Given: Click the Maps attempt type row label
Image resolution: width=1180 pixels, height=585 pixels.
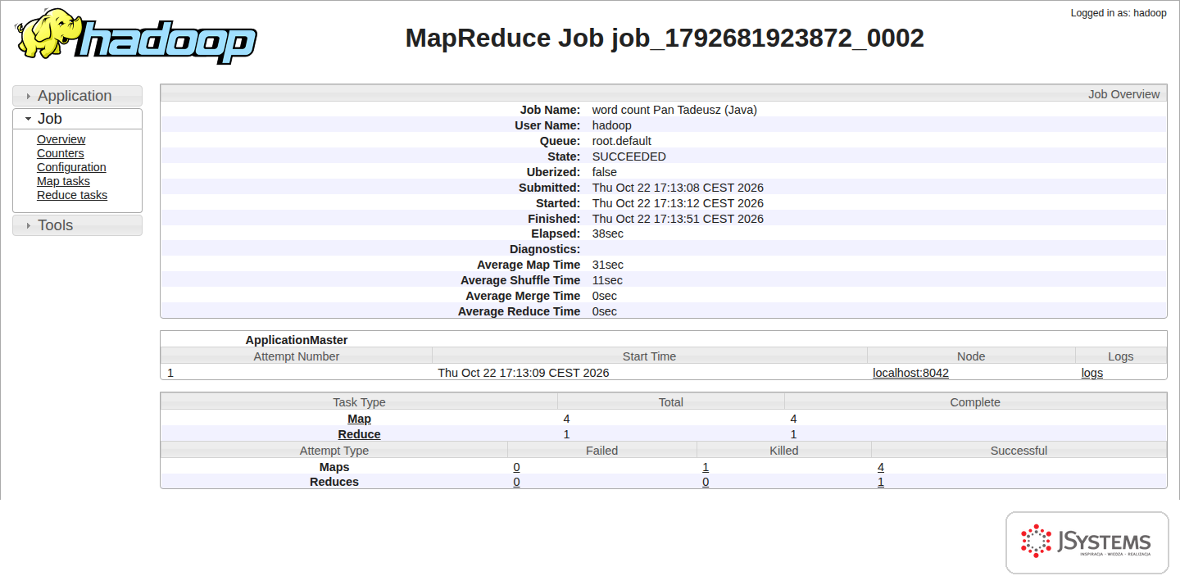Looking at the screenshot, I should (334, 467).
